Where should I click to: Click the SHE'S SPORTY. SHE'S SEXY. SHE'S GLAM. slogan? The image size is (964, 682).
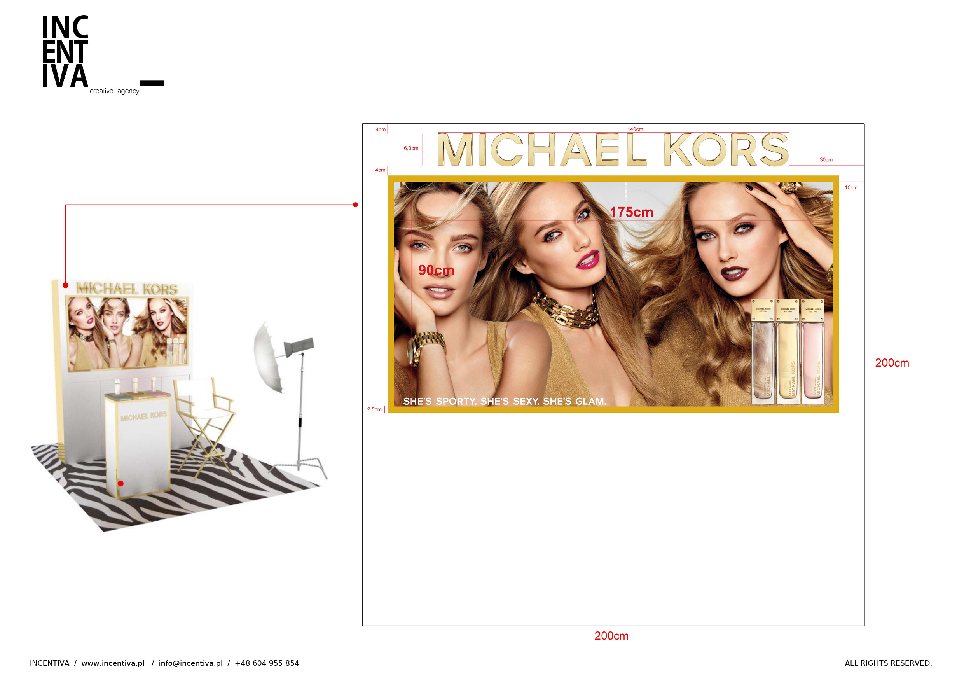tap(505, 402)
